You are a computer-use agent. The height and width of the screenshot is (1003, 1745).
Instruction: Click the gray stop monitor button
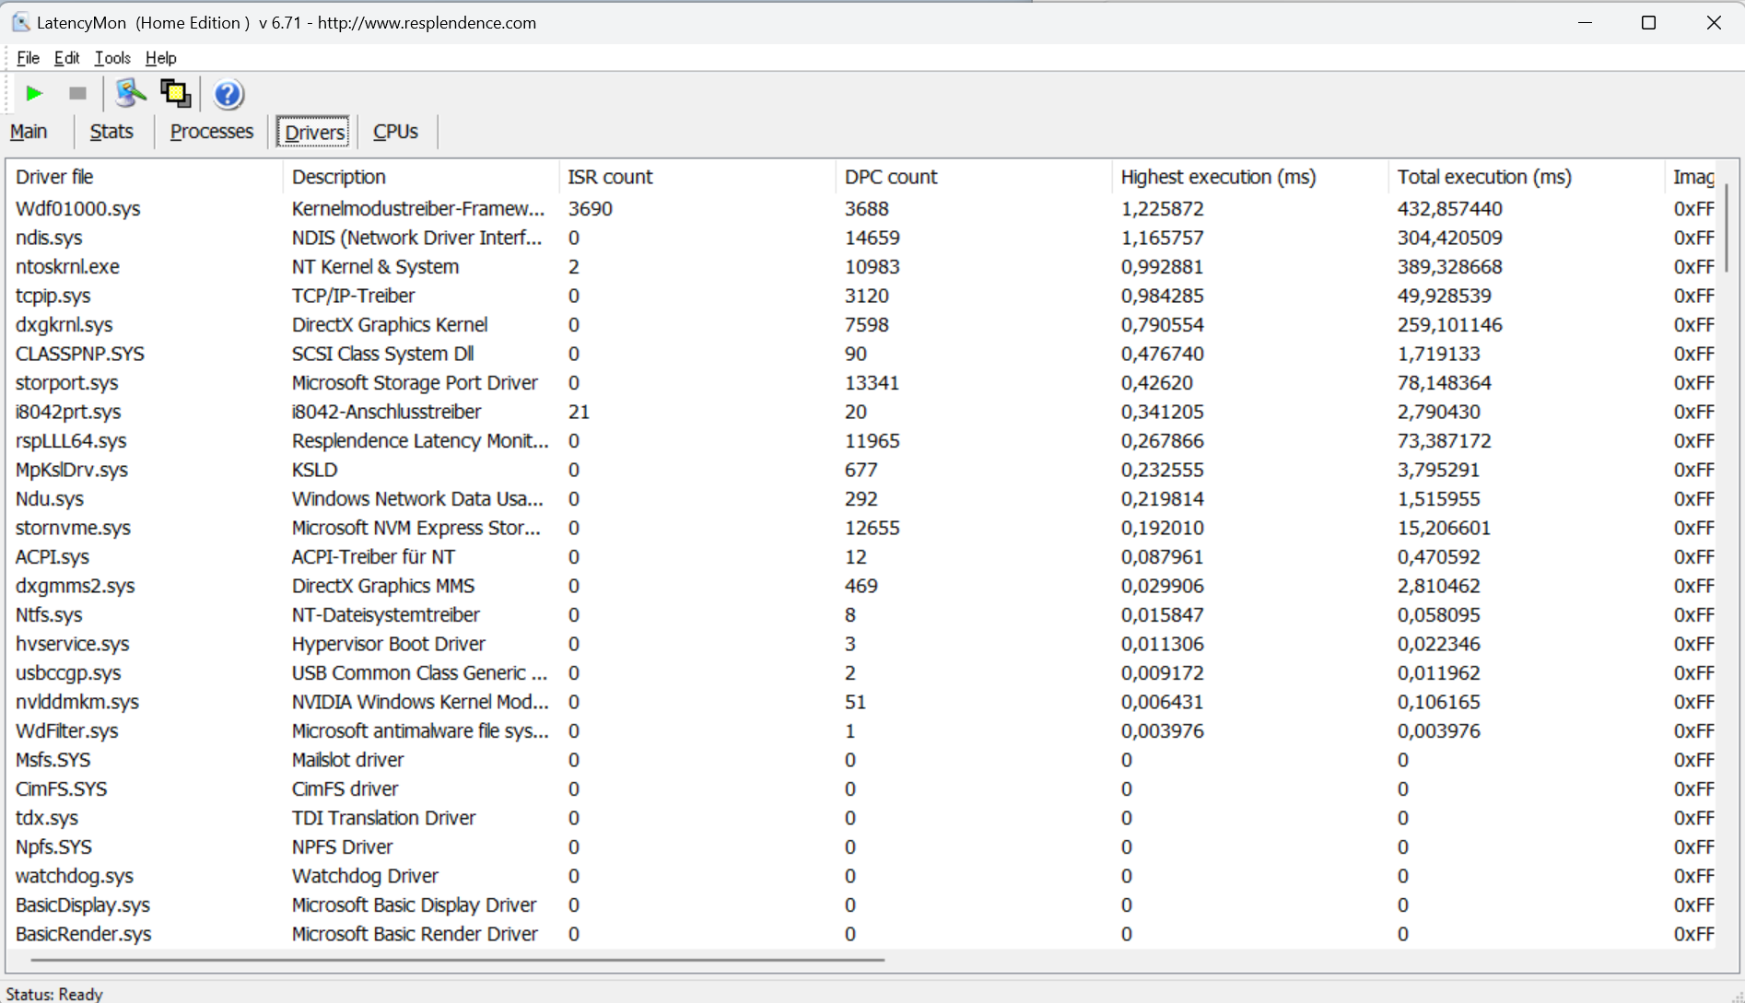pos(77,93)
